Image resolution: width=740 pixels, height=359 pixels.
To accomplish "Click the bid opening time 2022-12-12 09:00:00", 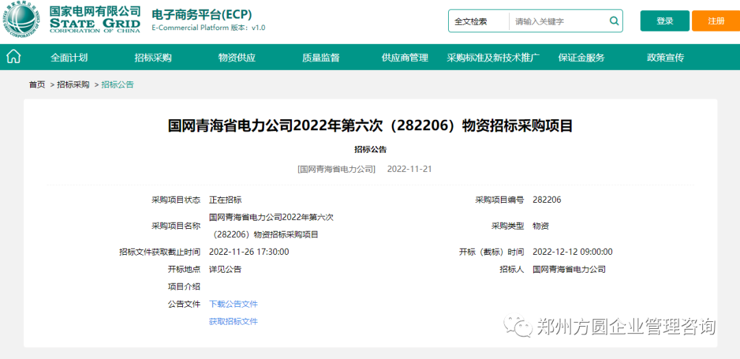I will (x=572, y=252).
